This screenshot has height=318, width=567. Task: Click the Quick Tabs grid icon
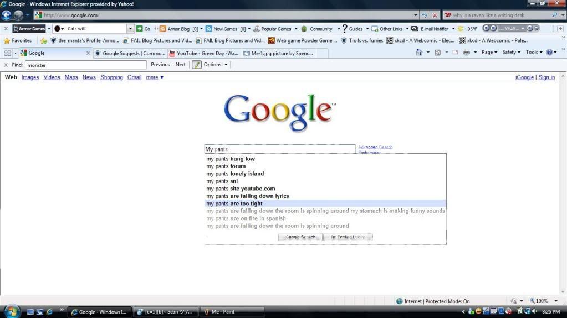coord(8,53)
